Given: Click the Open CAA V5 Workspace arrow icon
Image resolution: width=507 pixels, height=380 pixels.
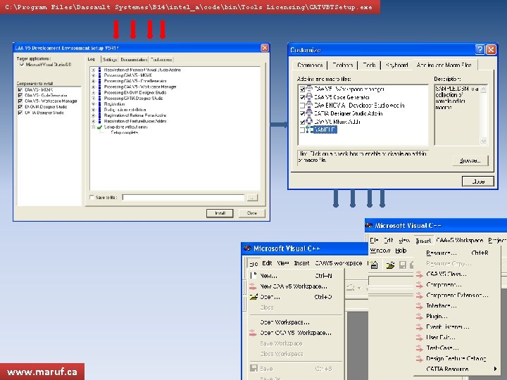Looking at the screenshot, I should 254,333.
